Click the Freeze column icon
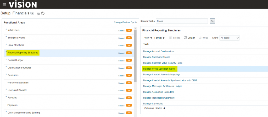The height and width of the screenshot is (117, 268). click(171, 38)
